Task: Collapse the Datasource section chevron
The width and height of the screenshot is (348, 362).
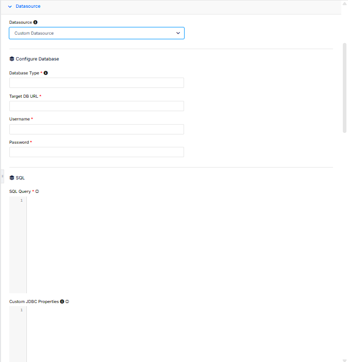Action: coord(10,6)
